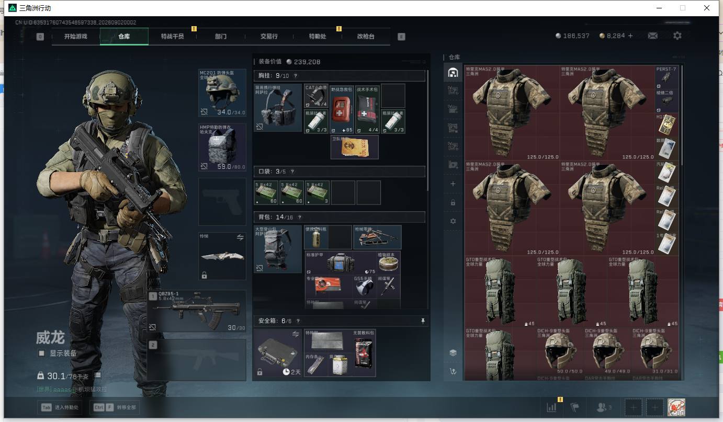Select the MC201 防弹头盔 equipment slot
This screenshot has height=422, width=723.
coord(222,93)
